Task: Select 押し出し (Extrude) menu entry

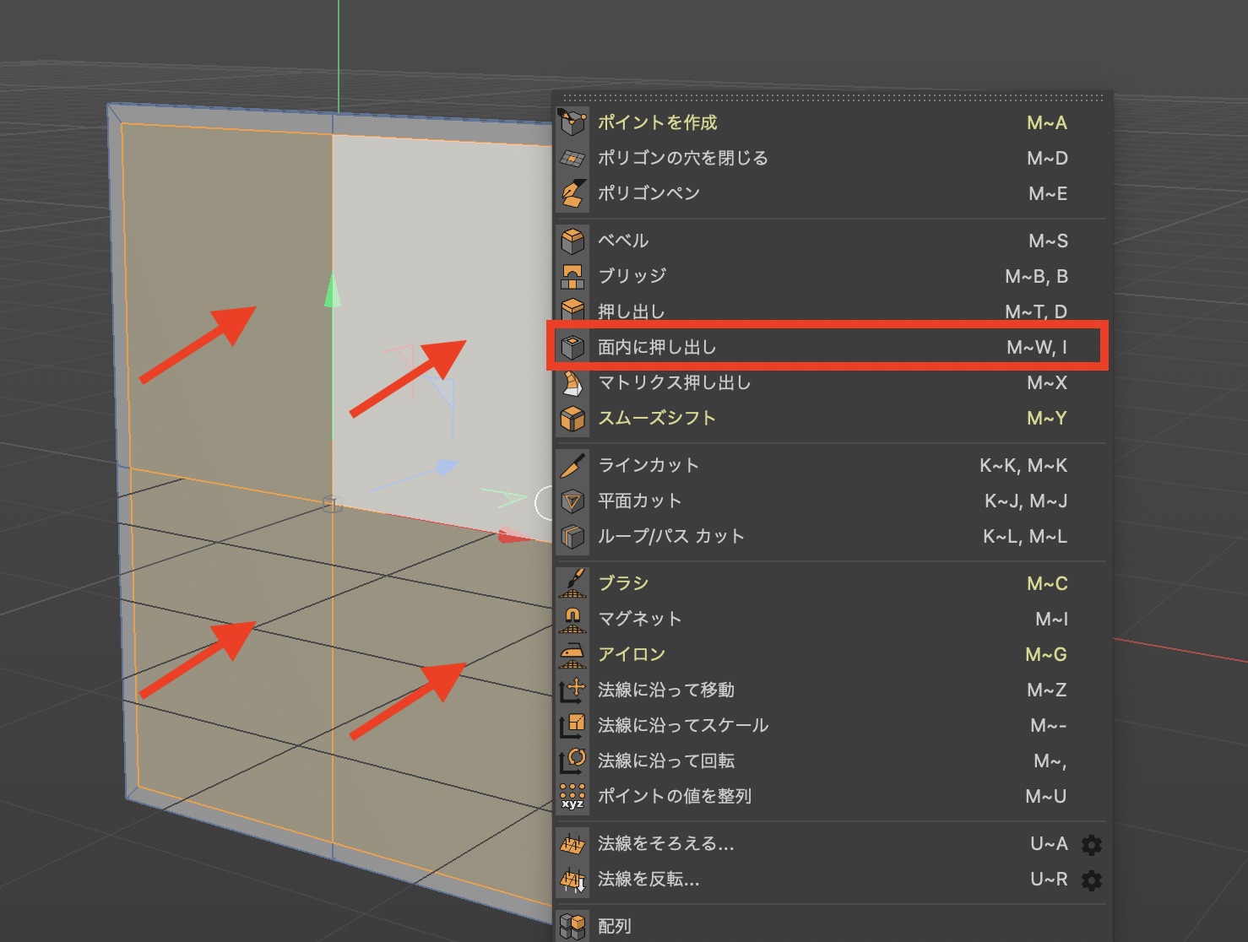Action: 631,311
